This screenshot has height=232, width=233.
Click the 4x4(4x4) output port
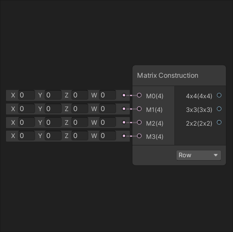219,95
